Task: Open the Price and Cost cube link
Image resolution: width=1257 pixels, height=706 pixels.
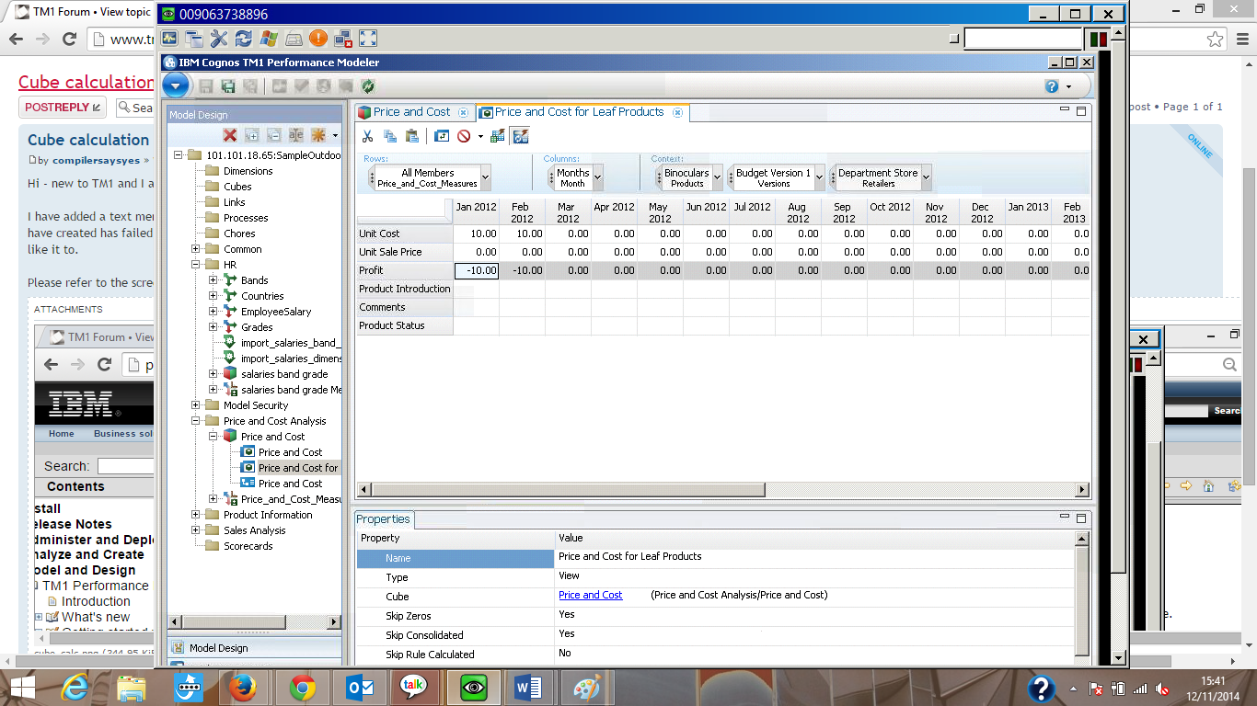Action: pos(591,595)
